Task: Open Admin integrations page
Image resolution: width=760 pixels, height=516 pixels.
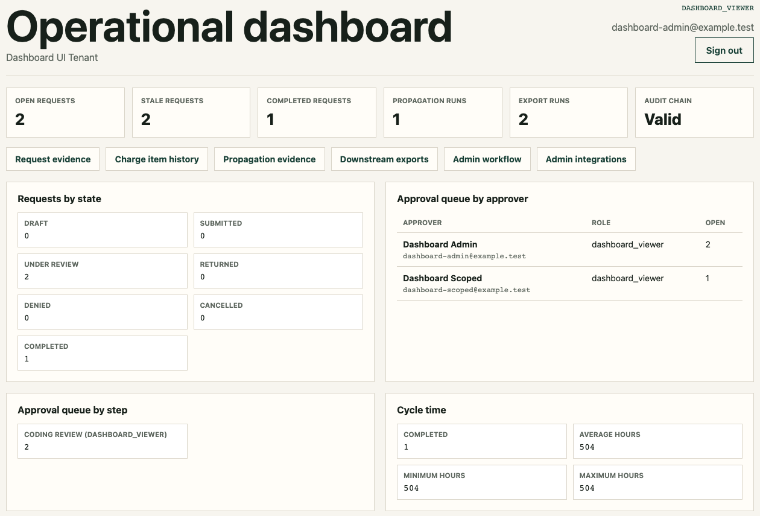Action: tap(586, 159)
